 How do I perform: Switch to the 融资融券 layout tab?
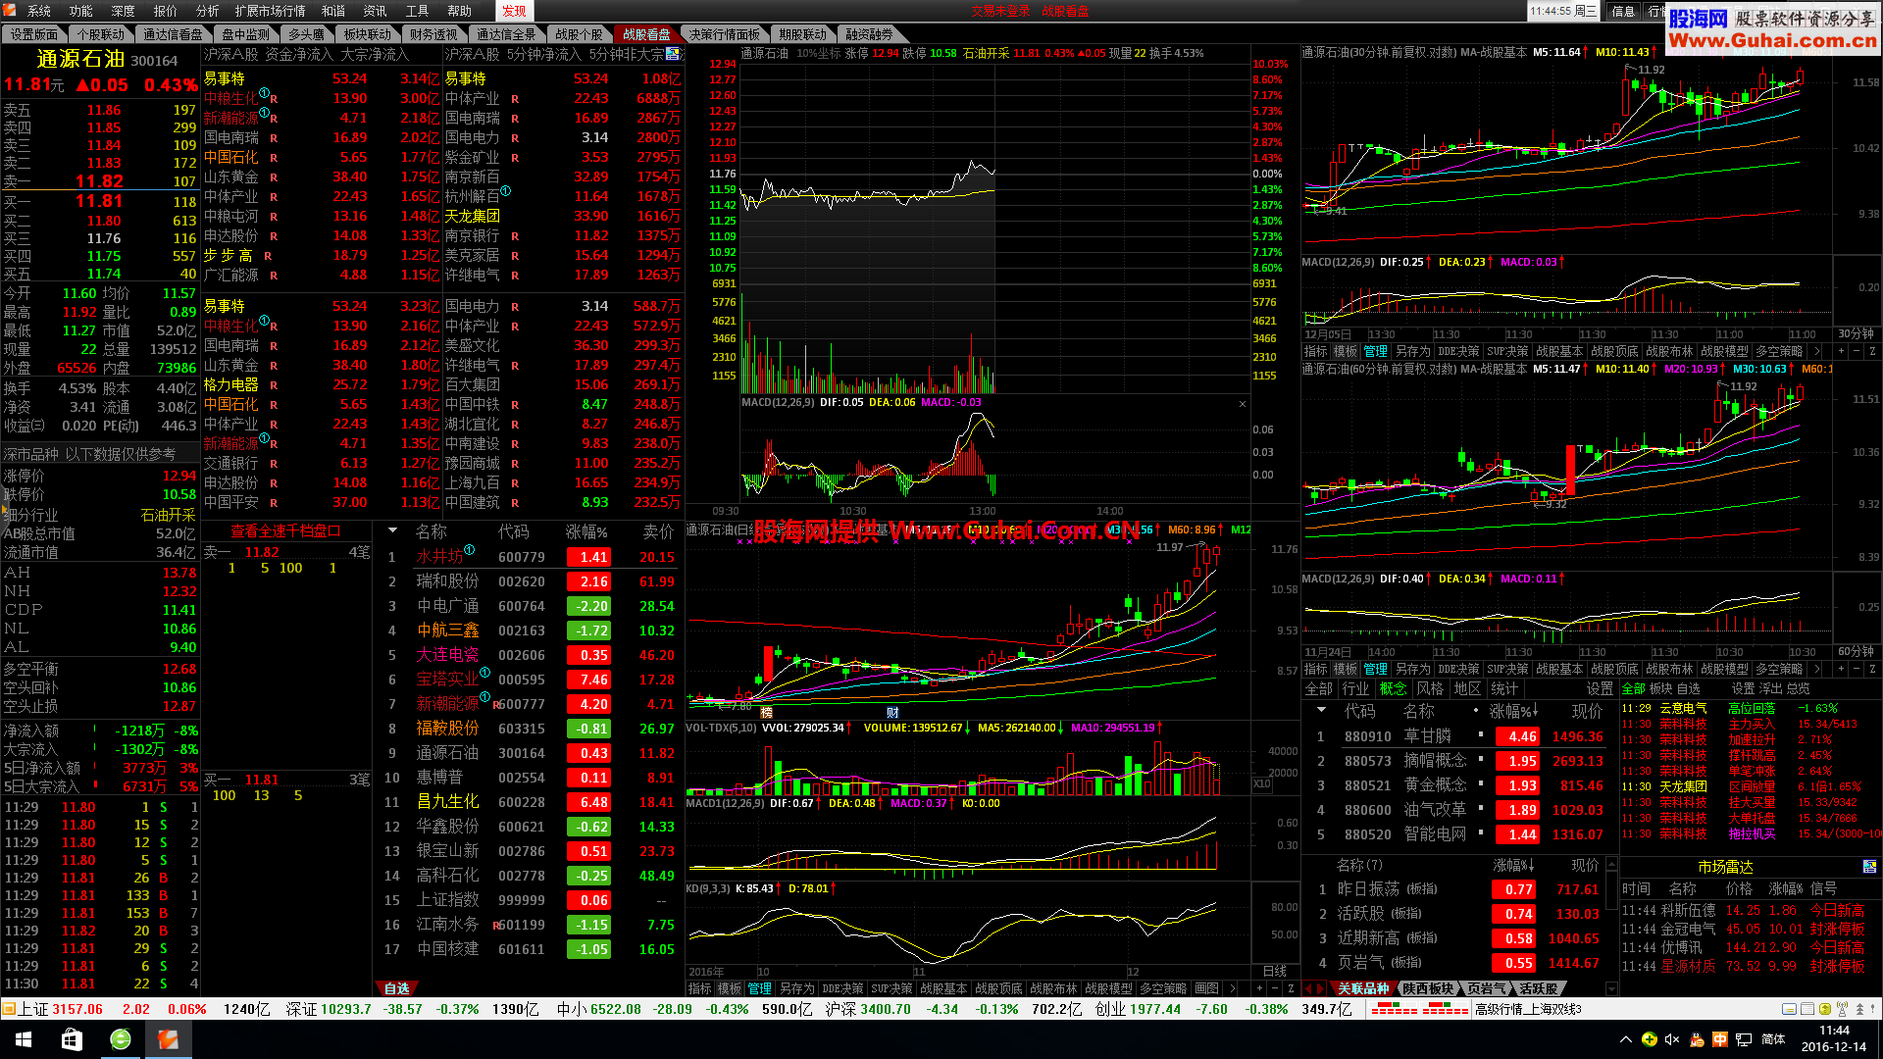click(x=869, y=34)
